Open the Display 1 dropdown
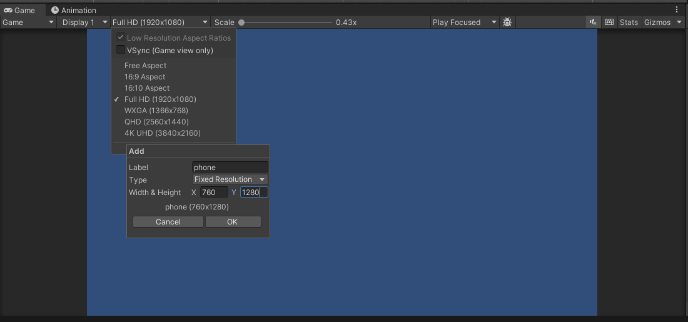This screenshot has height=322, width=688. point(83,22)
